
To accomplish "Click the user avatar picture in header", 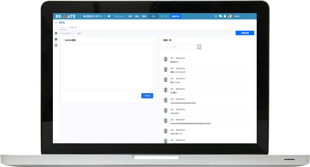I will (x=230, y=16).
